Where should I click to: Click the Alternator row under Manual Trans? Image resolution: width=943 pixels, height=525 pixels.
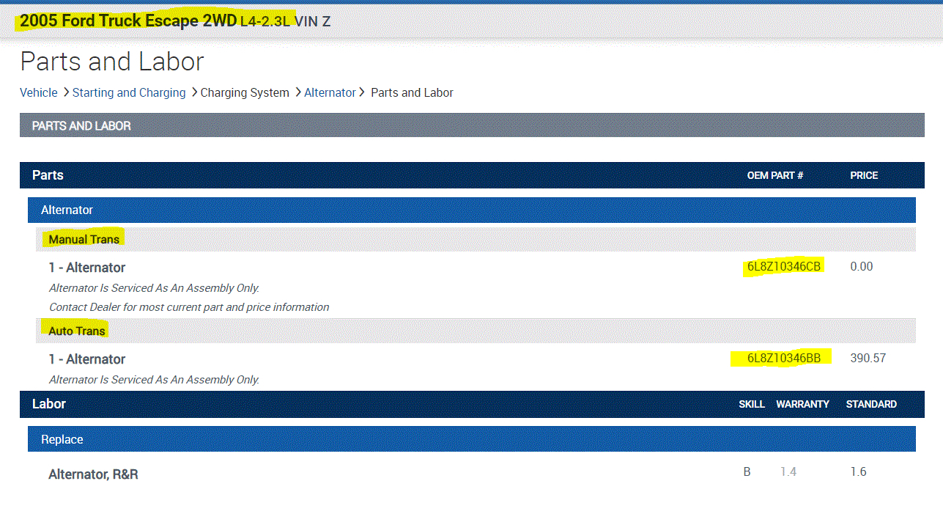86,268
